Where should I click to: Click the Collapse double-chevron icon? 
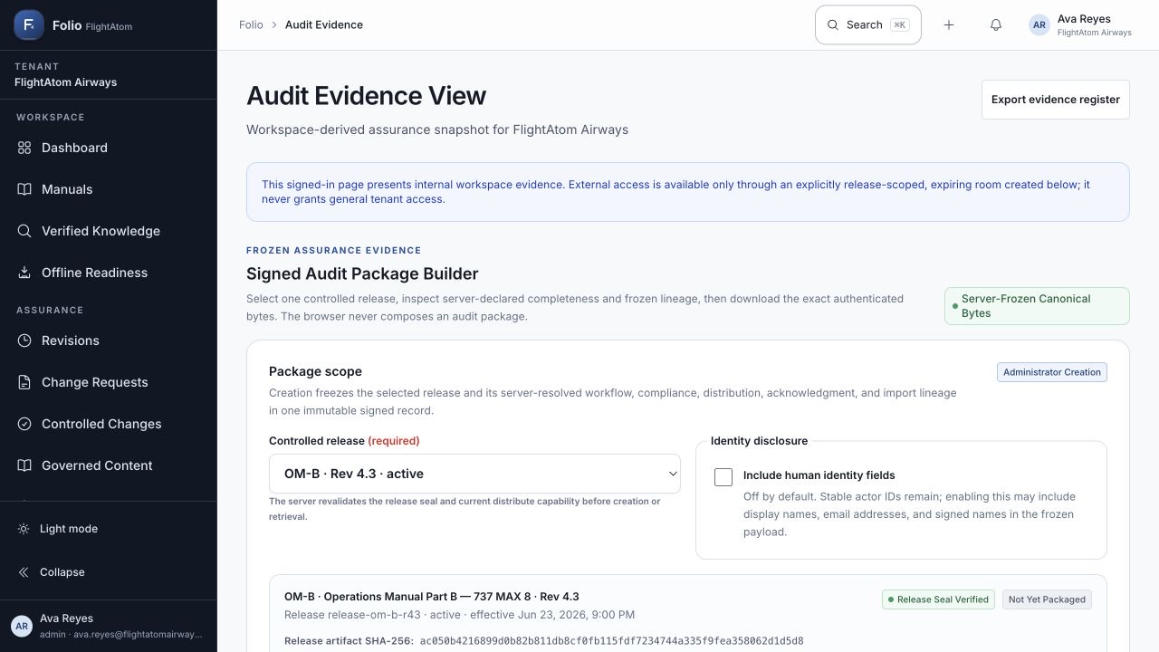(24, 572)
